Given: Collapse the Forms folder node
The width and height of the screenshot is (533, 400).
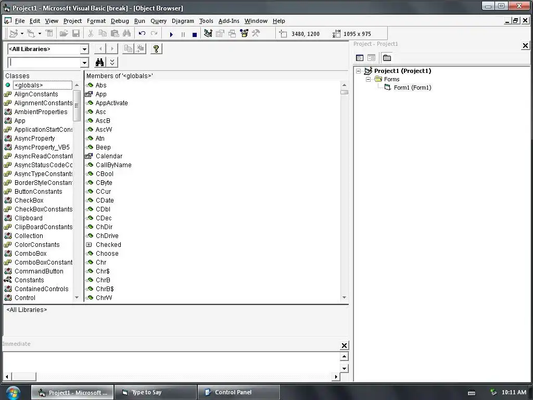Looking at the screenshot, I should click(368, 79).
